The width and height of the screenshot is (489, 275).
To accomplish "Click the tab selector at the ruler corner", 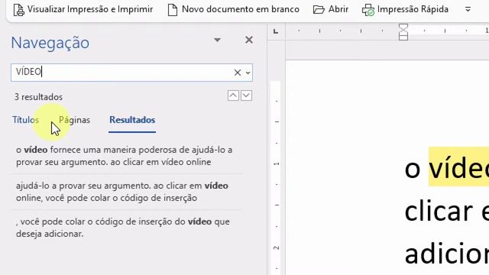I will coord(276,31).
